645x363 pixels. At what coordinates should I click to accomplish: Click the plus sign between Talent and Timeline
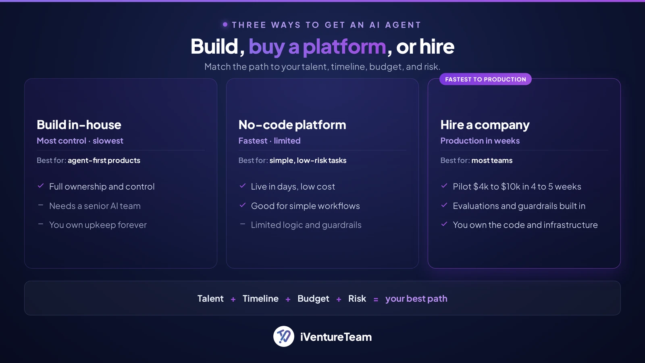(x=233, y=299)
